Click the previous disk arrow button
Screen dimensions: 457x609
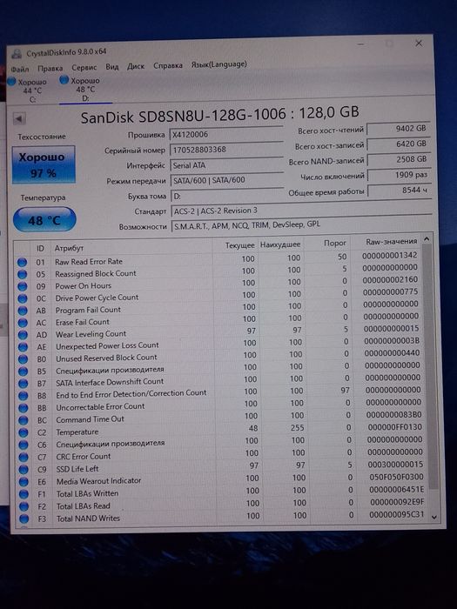19,118
